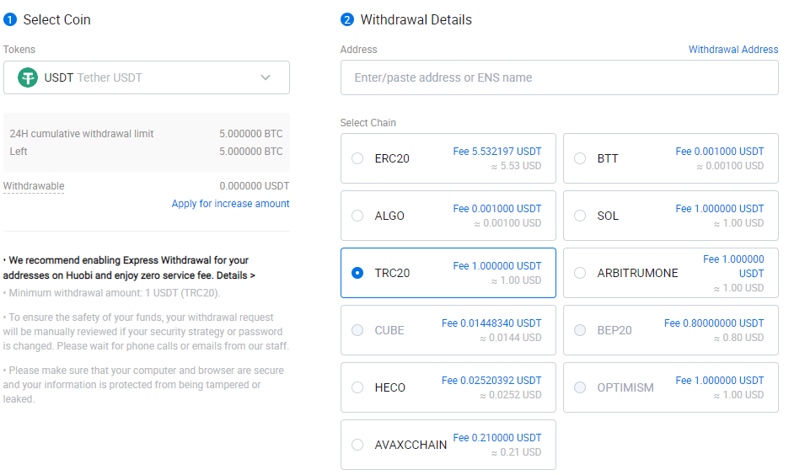789x475 pixels.
Task: Select the BTT chain radio button
Action: (580, 158)
